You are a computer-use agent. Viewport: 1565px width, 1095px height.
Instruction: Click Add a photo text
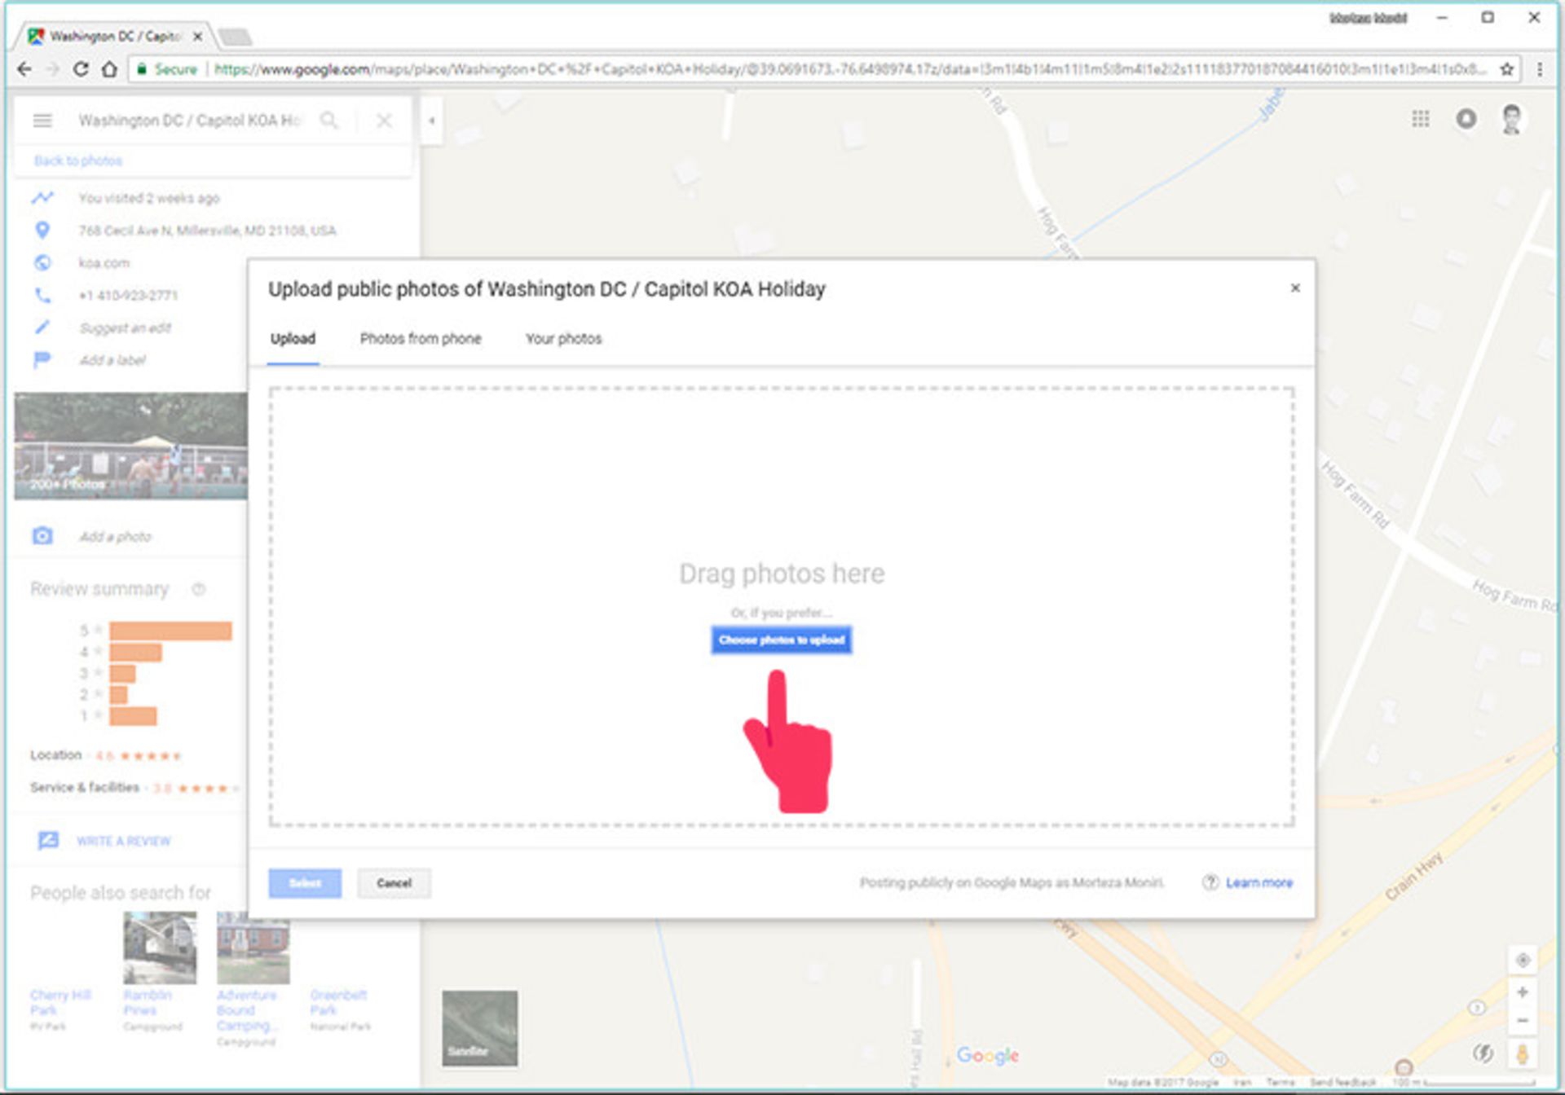115,536
